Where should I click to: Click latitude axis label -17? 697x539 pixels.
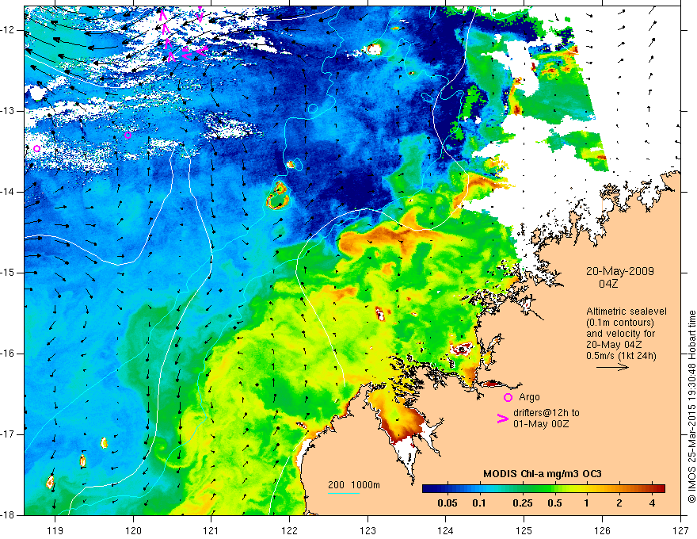point(9,434)
